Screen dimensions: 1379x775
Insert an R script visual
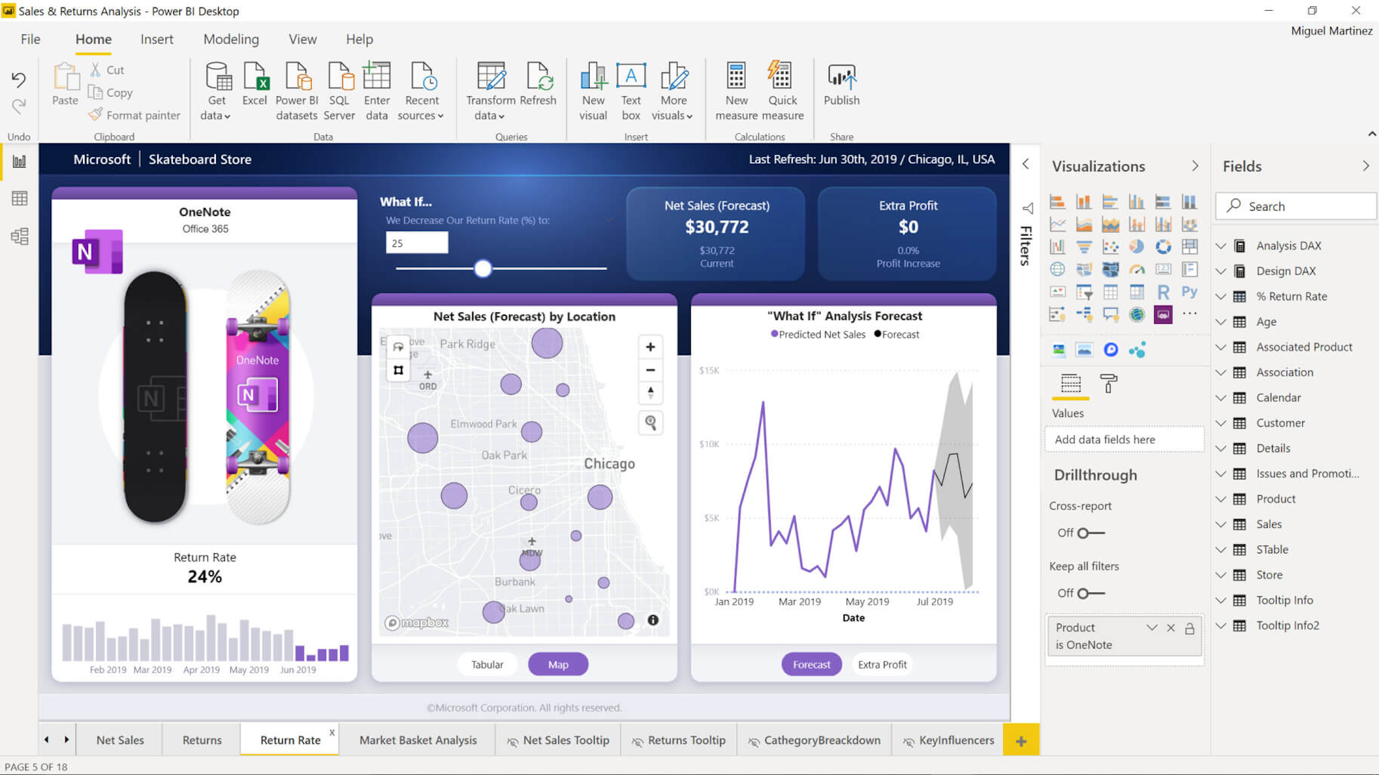pyautogui.click(x=1164, y=292)
